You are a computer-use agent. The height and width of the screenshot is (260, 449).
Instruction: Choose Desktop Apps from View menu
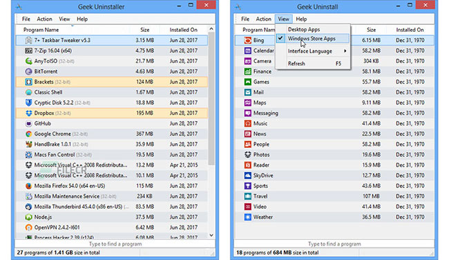pos(313,30)
